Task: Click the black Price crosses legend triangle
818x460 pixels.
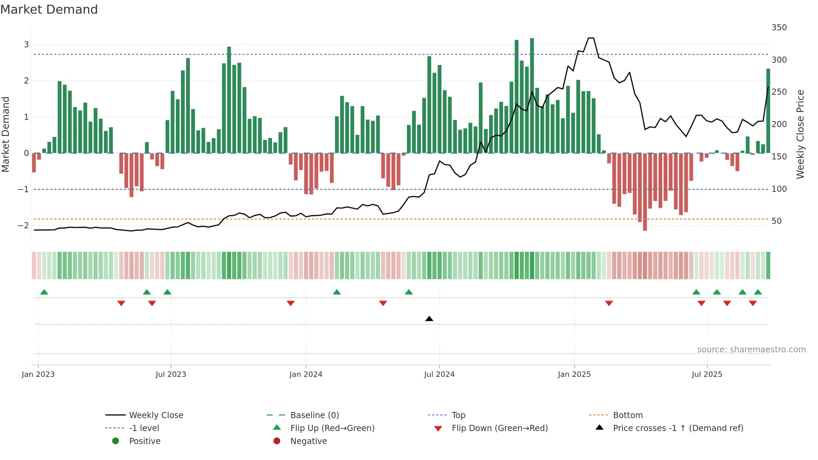Action: tap(600, 427)
